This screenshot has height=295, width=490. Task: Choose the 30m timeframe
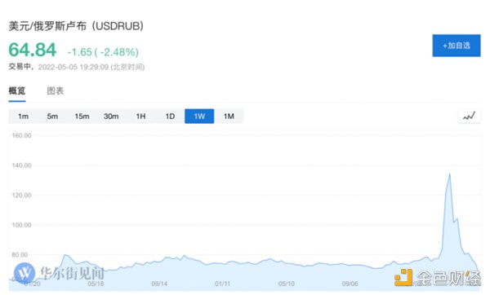click(111, 117)
